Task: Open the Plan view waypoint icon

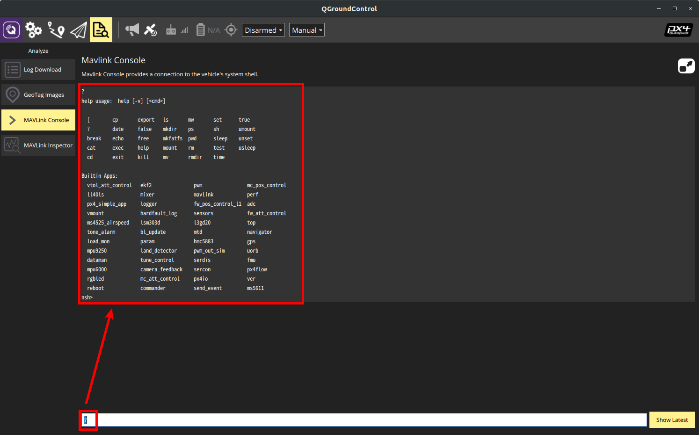Action: click(56, 30)
